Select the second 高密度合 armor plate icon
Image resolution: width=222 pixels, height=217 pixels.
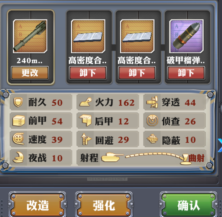(x=137, y=36)
